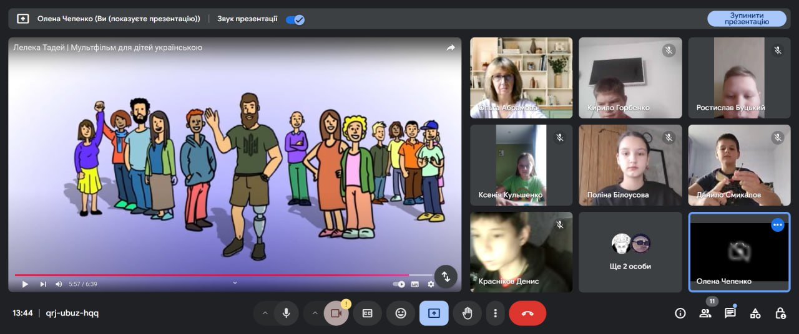
Task: Leave the call with red hang-up button
Action: click(527, 313)
